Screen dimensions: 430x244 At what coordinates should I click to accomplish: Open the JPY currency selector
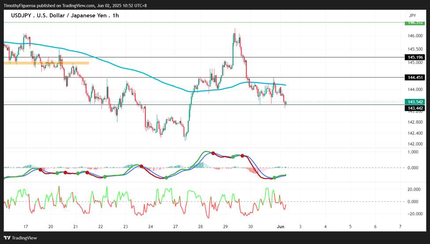coord(412,15)
